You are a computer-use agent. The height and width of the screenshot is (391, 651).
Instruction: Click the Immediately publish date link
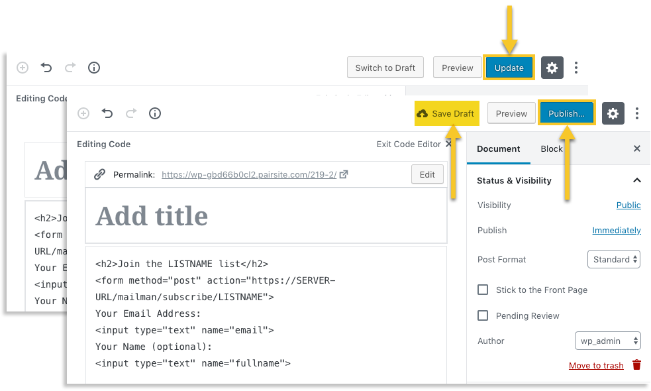pos(616,230)
